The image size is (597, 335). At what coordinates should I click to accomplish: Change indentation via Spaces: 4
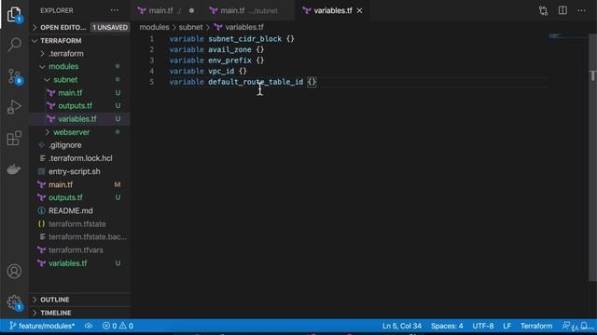coord(447,326)
